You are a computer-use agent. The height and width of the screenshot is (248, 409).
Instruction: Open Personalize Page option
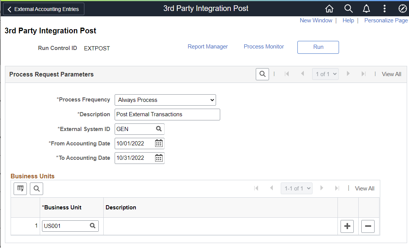click(x=386, y=20)
